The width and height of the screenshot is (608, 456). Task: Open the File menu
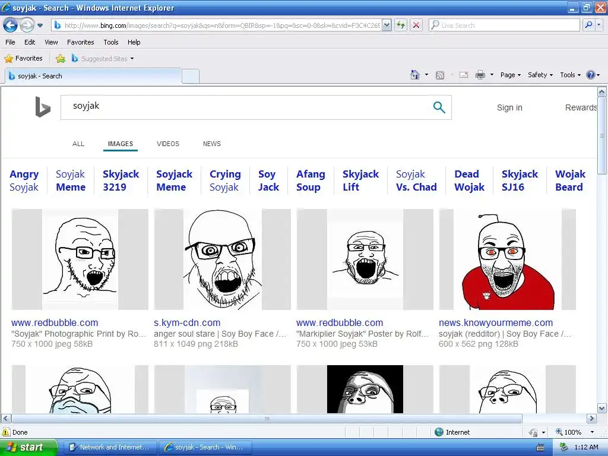point(10,42)
